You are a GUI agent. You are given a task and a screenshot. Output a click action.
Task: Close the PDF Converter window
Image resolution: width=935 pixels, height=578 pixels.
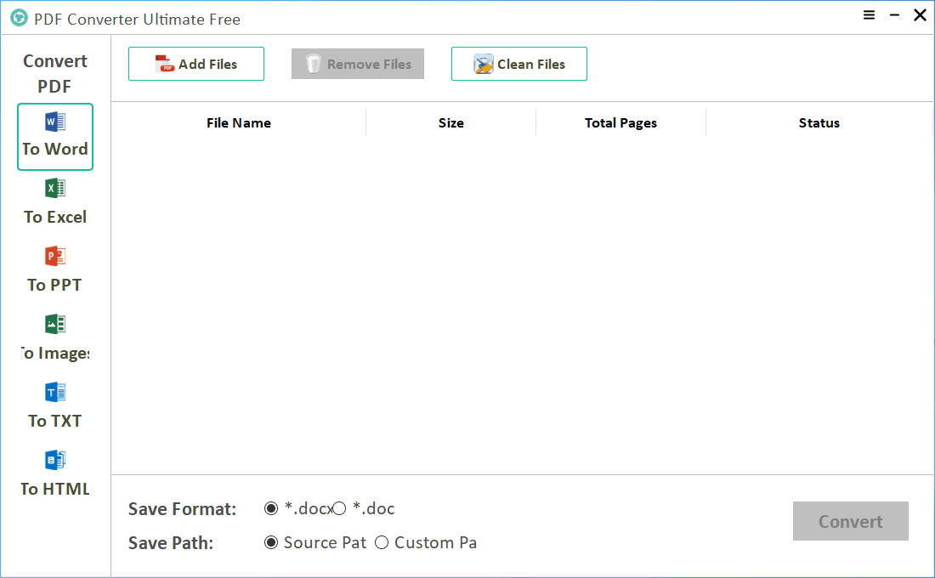(x=920, y=15)
